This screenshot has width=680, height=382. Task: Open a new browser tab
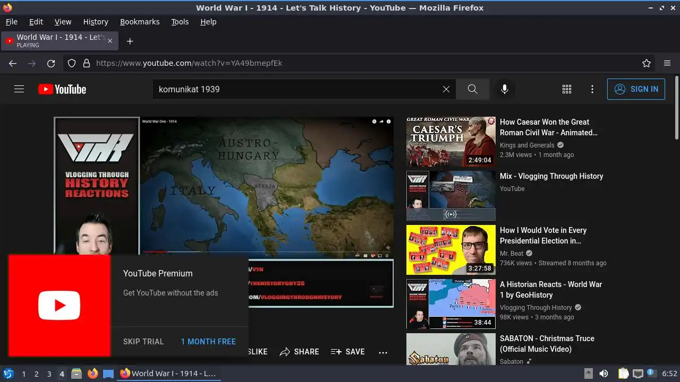coord(130,41)
